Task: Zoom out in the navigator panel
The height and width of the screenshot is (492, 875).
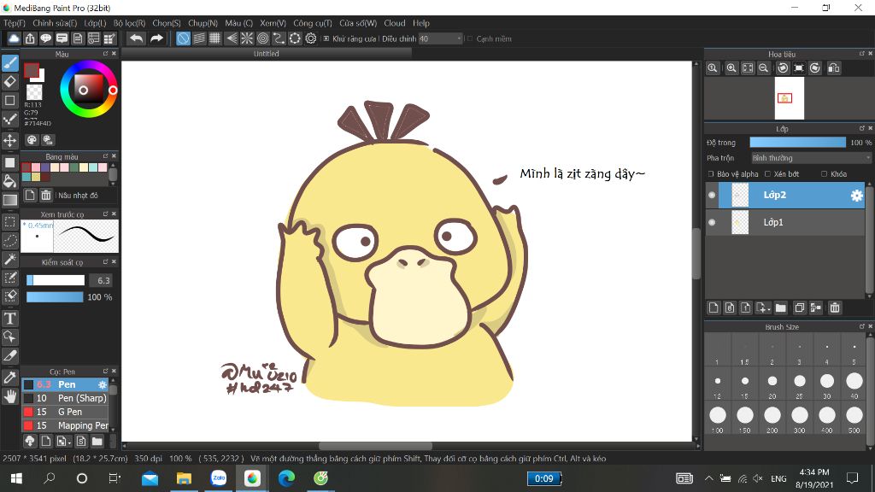Action: pyautogui.click(x=763, y=68)
